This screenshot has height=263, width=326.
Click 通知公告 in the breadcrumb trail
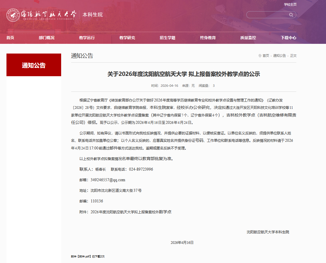coord(279,56)
